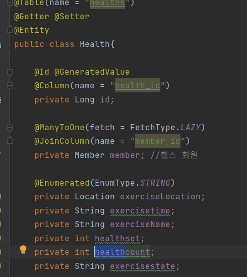
Task: Collapse the fold marker beside @ManyToOne
Action: (x=10, y=128)
